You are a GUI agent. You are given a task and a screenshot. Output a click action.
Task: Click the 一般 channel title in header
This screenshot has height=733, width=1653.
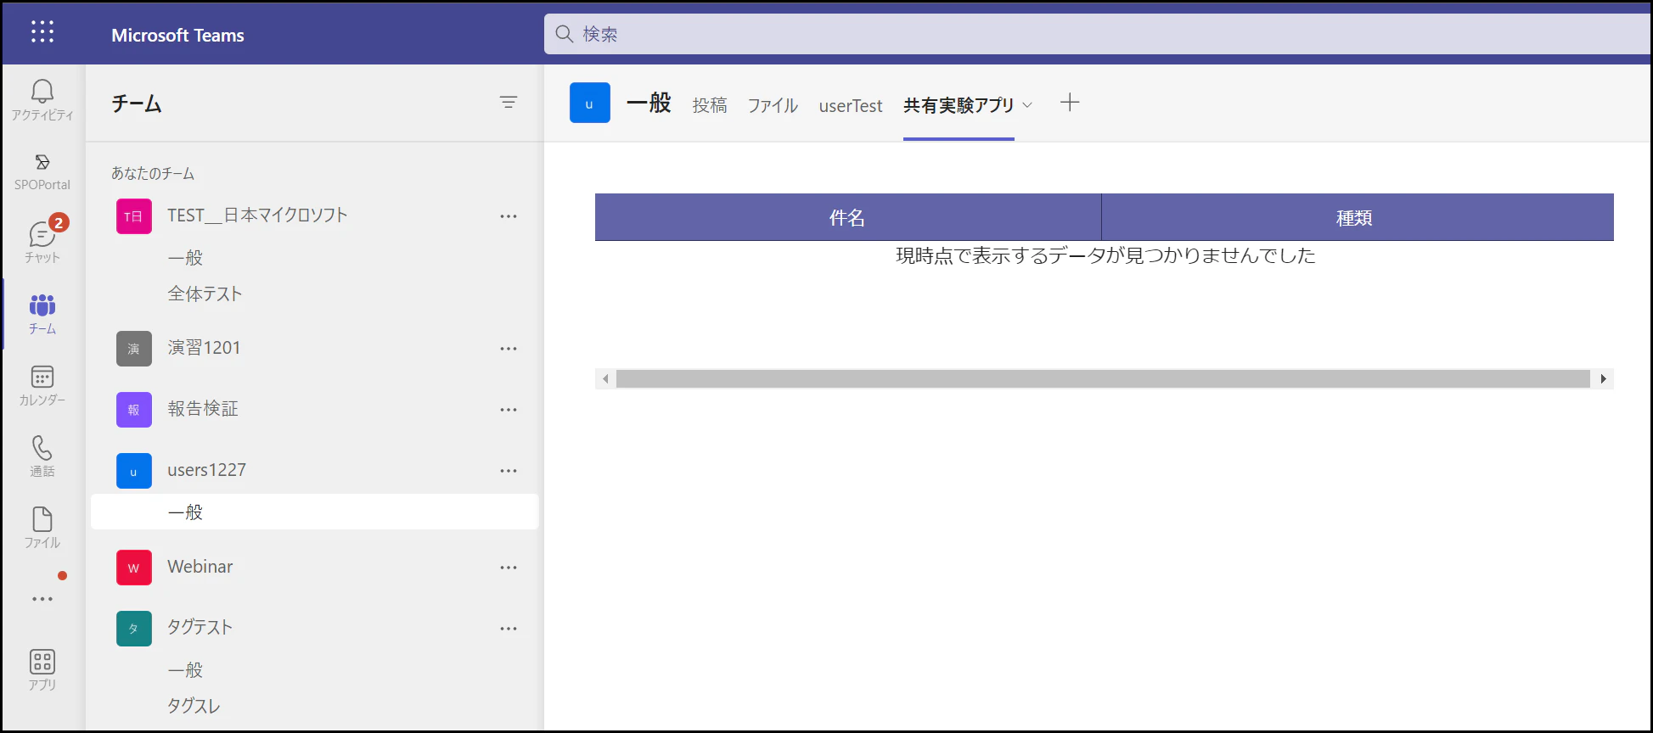point(649,103)
